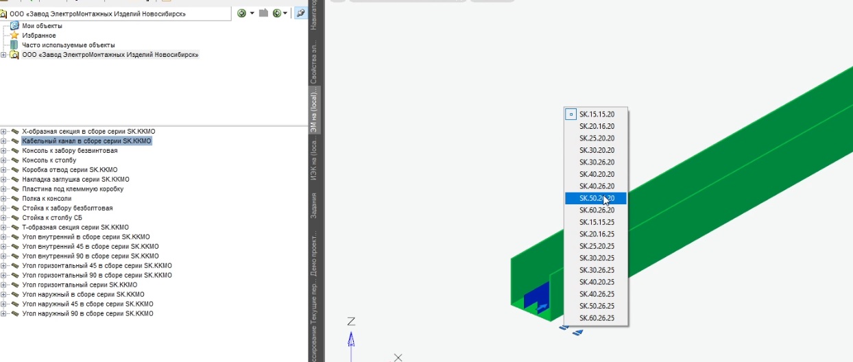
Task: Choose SK.15.15.25 from the size menu
Action: 595,222
